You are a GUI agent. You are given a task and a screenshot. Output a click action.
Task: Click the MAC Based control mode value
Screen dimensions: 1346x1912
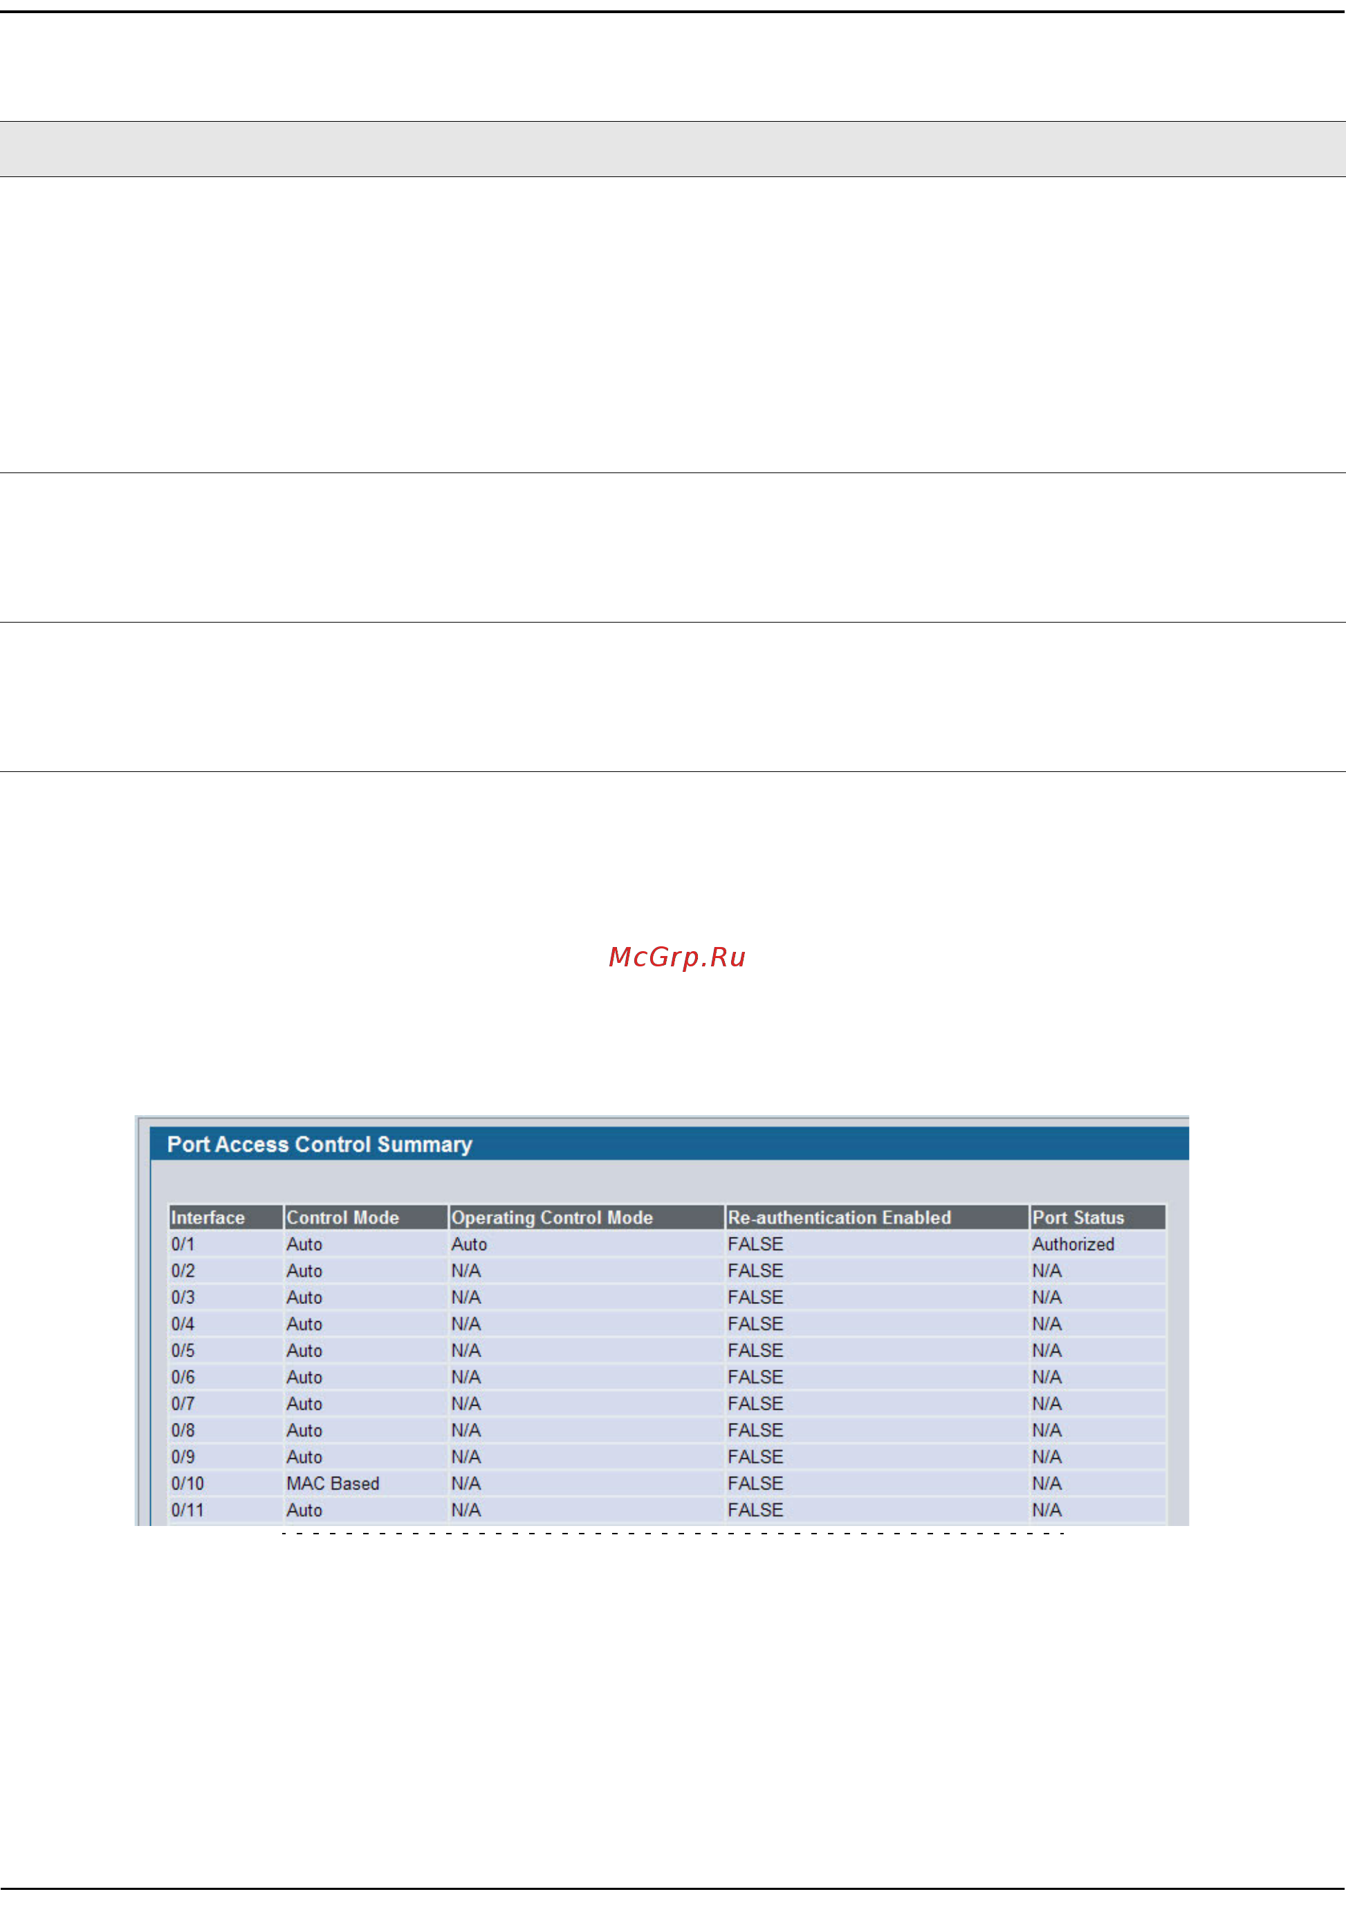coord(333,1483)
